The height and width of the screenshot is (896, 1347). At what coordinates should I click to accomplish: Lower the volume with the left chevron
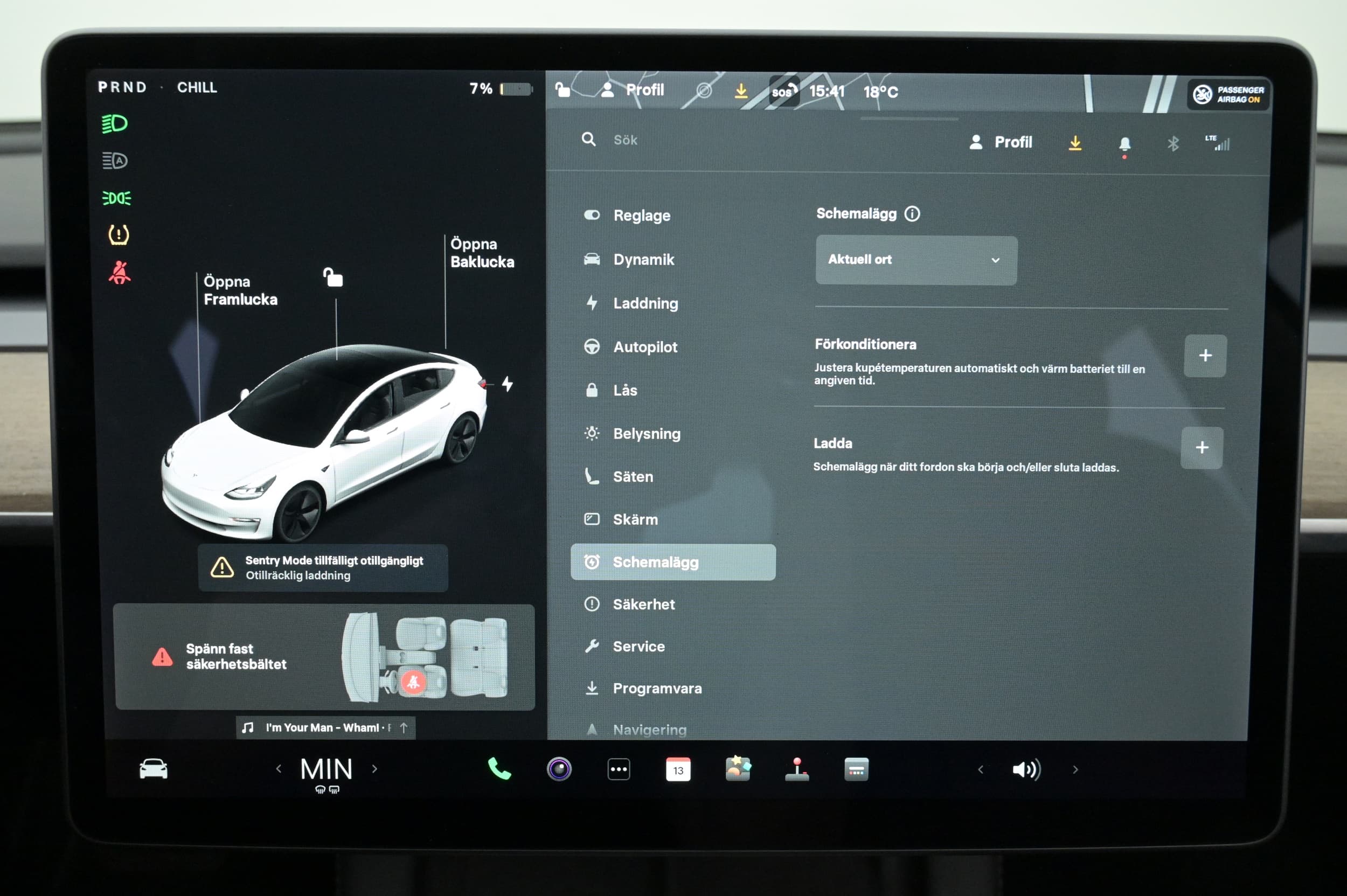(x=981, y=770)
